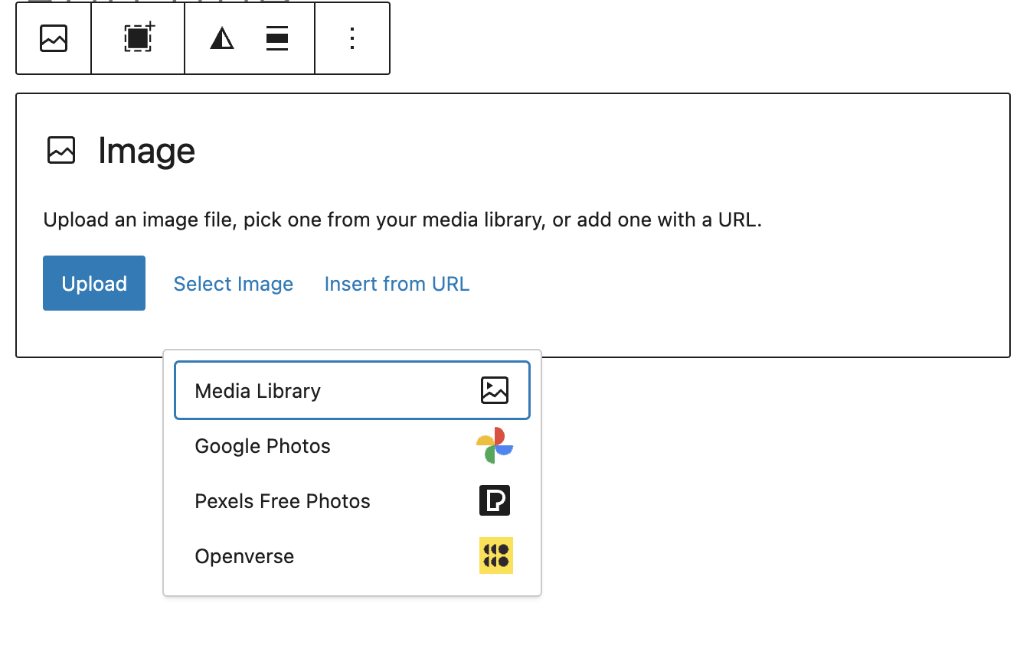Image resolution: width=1020 pixels, height=658 pixels.
Task: Open block options three-dot menu
Action: [352, 38]
